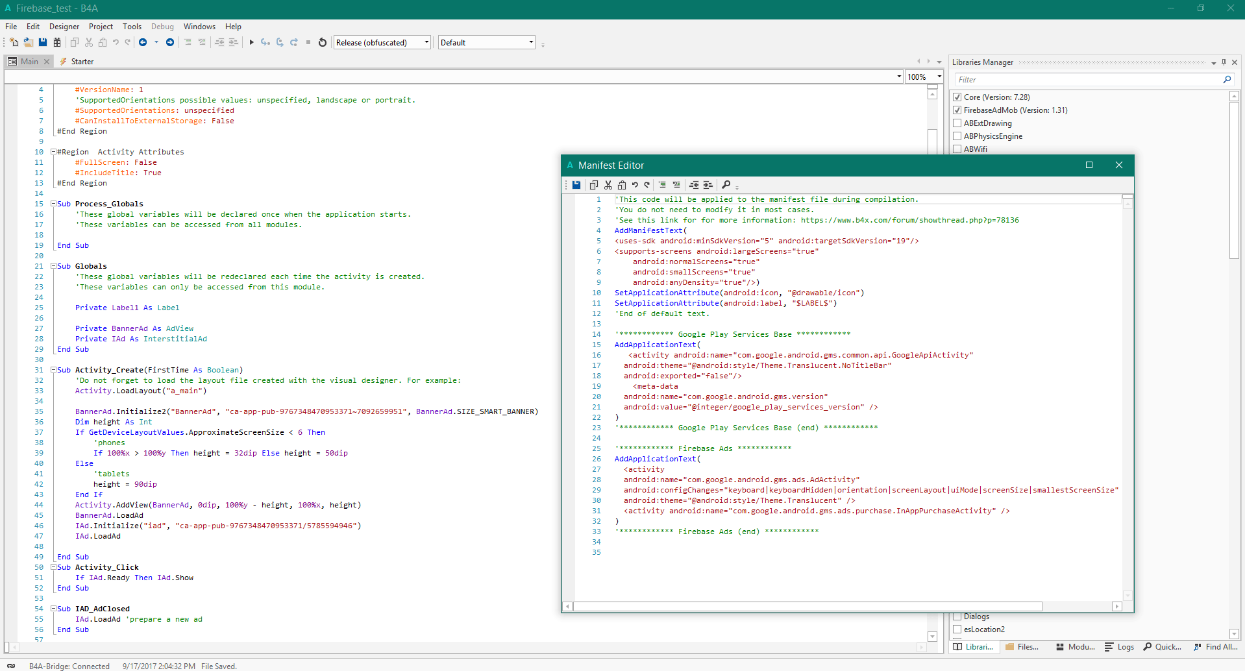Collapse the Activity_Create sub
Viewport: 1245px width, 671px height.
tap(53, 370)
